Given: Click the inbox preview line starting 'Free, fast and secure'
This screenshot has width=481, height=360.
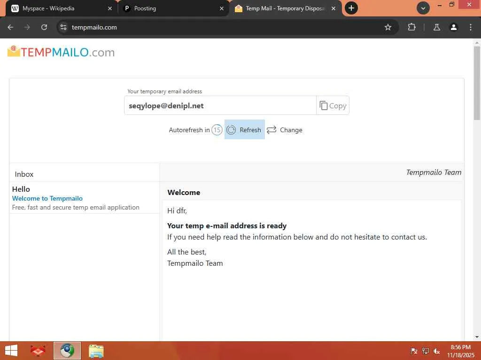Looking at the screenshot, I should tap(76, 207).
